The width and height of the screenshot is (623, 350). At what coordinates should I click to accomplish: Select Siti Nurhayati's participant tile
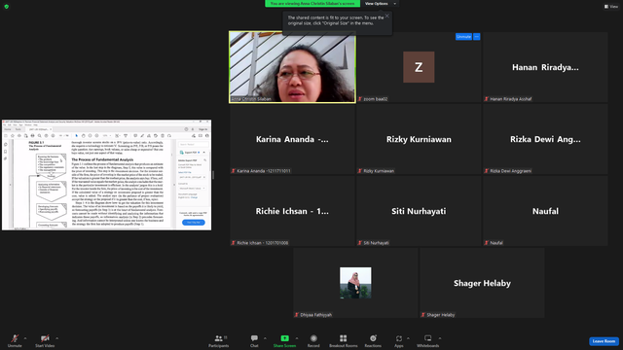419,211
